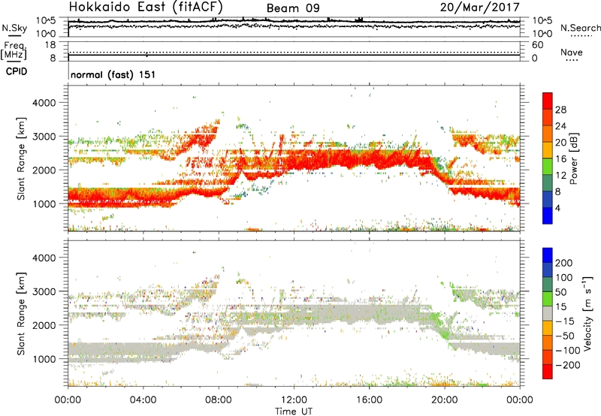Click the "Nave" legend label
The height and width of the screenshot is (416, 601).
pos(571,52)
